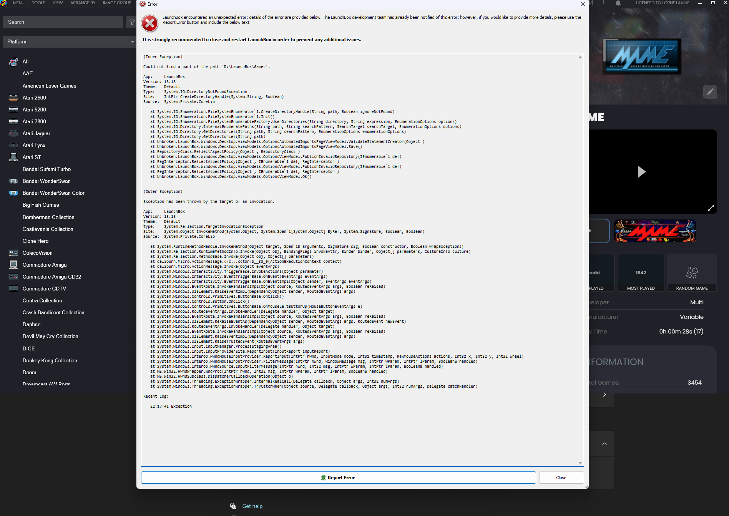The image size is (729, 516).
Task: Click the Atari 5200 console icon
Action: (x=13, y=110)
